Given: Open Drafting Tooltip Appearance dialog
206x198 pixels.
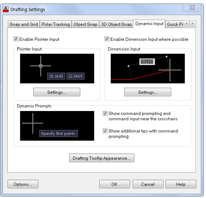Looking at the screenshot, I should 102,158.
